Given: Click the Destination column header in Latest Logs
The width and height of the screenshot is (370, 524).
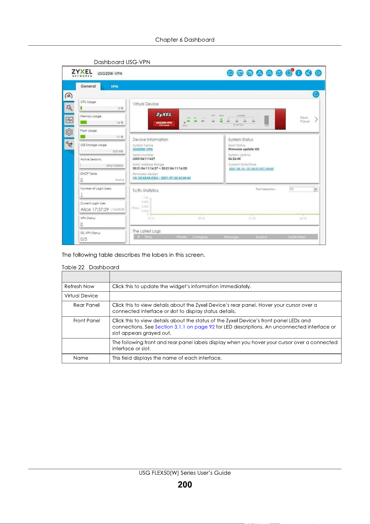Looking at the screenshot, I should [x=297, y=237].
